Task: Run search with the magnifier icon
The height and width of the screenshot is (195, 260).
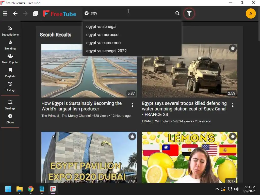Action: coord(177,13)
